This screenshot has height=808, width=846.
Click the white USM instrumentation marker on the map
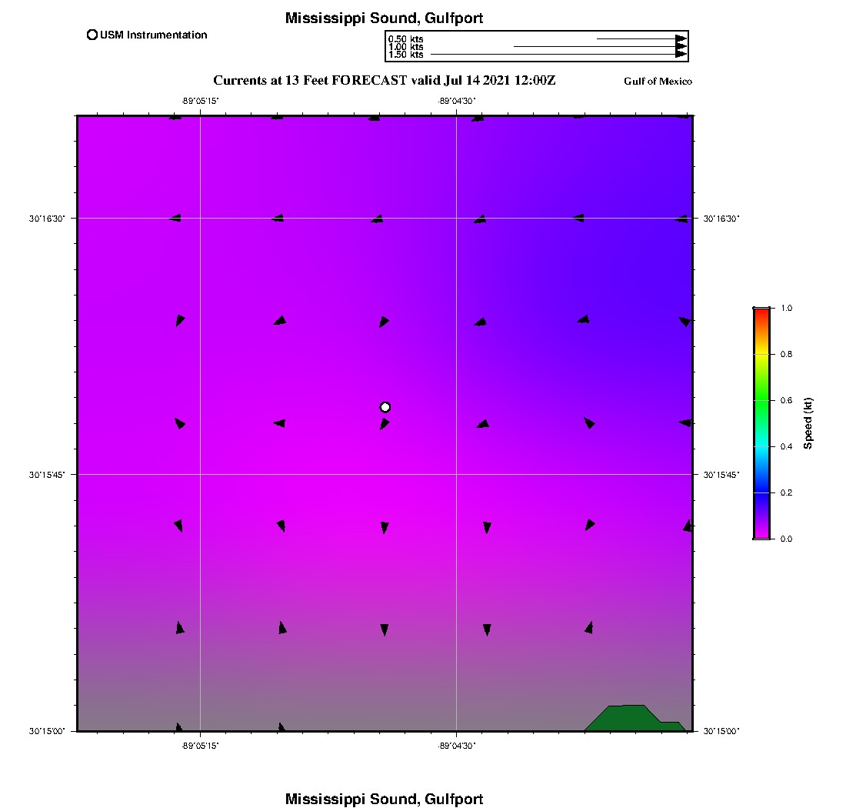point(385,407)
